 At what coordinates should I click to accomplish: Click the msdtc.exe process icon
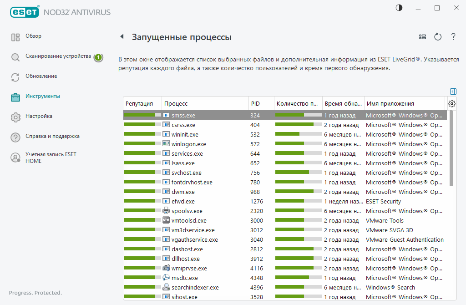166,277
